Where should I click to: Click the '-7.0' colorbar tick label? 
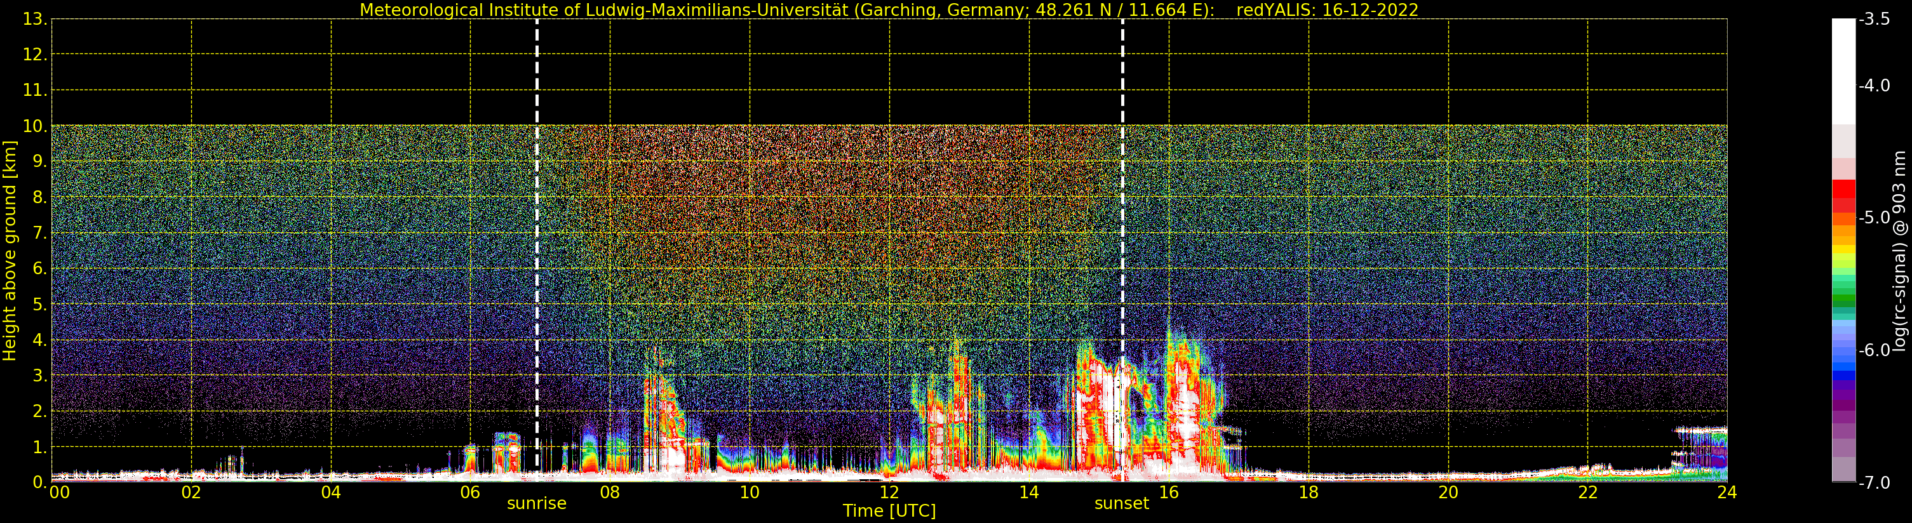coord(1873,482)
